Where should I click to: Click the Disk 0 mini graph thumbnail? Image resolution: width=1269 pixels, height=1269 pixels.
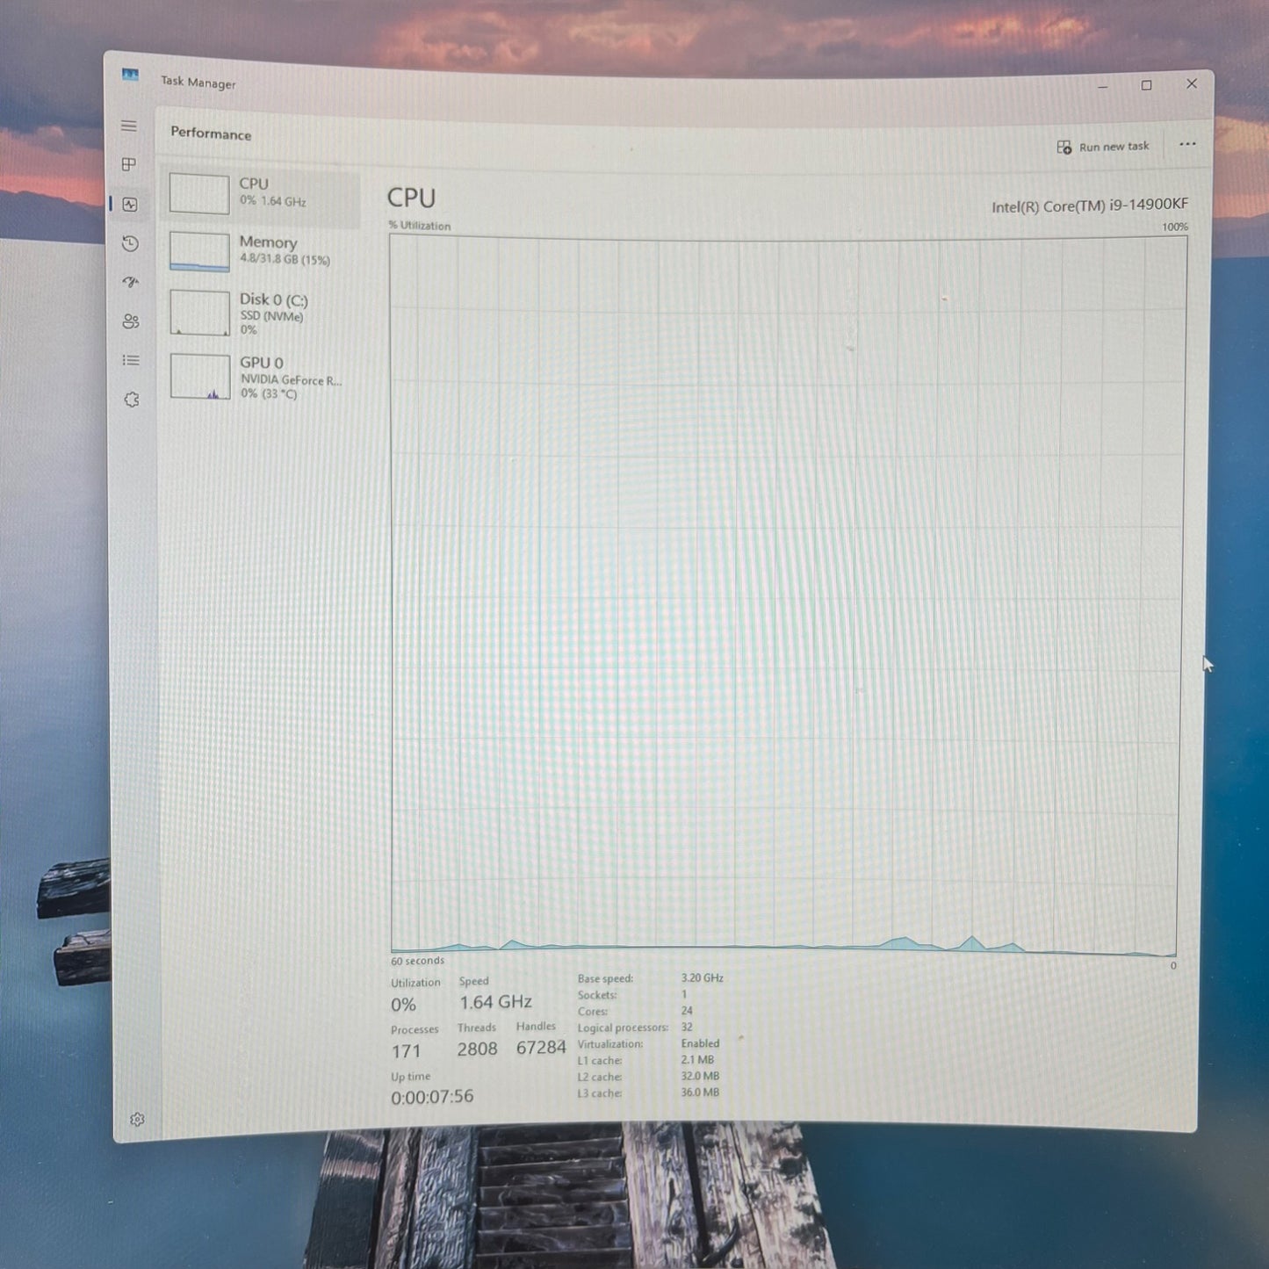click(x=200, y=314)
